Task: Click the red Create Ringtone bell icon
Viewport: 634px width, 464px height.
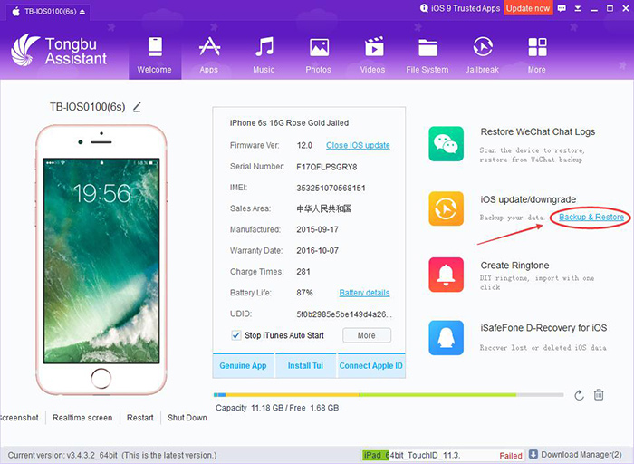Action: [446, 275]
